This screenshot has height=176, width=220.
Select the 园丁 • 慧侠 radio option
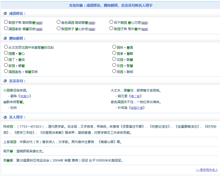6,59
